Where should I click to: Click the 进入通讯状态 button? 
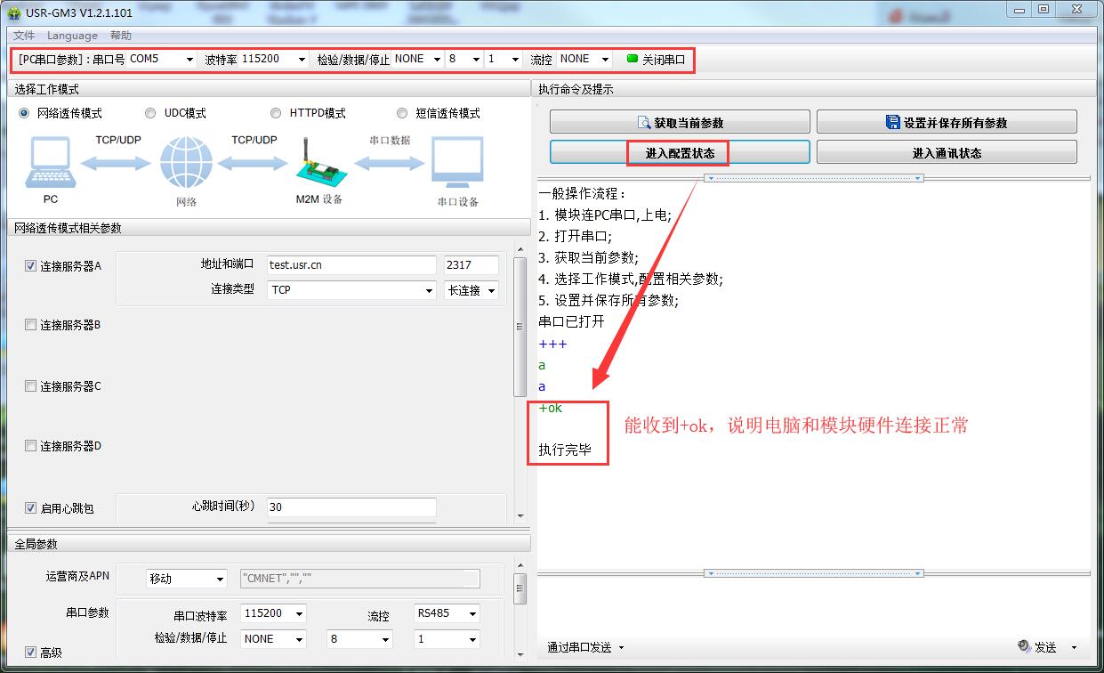click(947, 153)
